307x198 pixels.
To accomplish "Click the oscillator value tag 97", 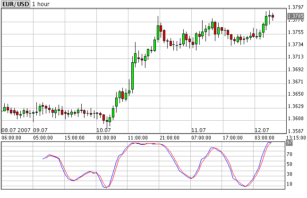I will [x=289, y=142].
